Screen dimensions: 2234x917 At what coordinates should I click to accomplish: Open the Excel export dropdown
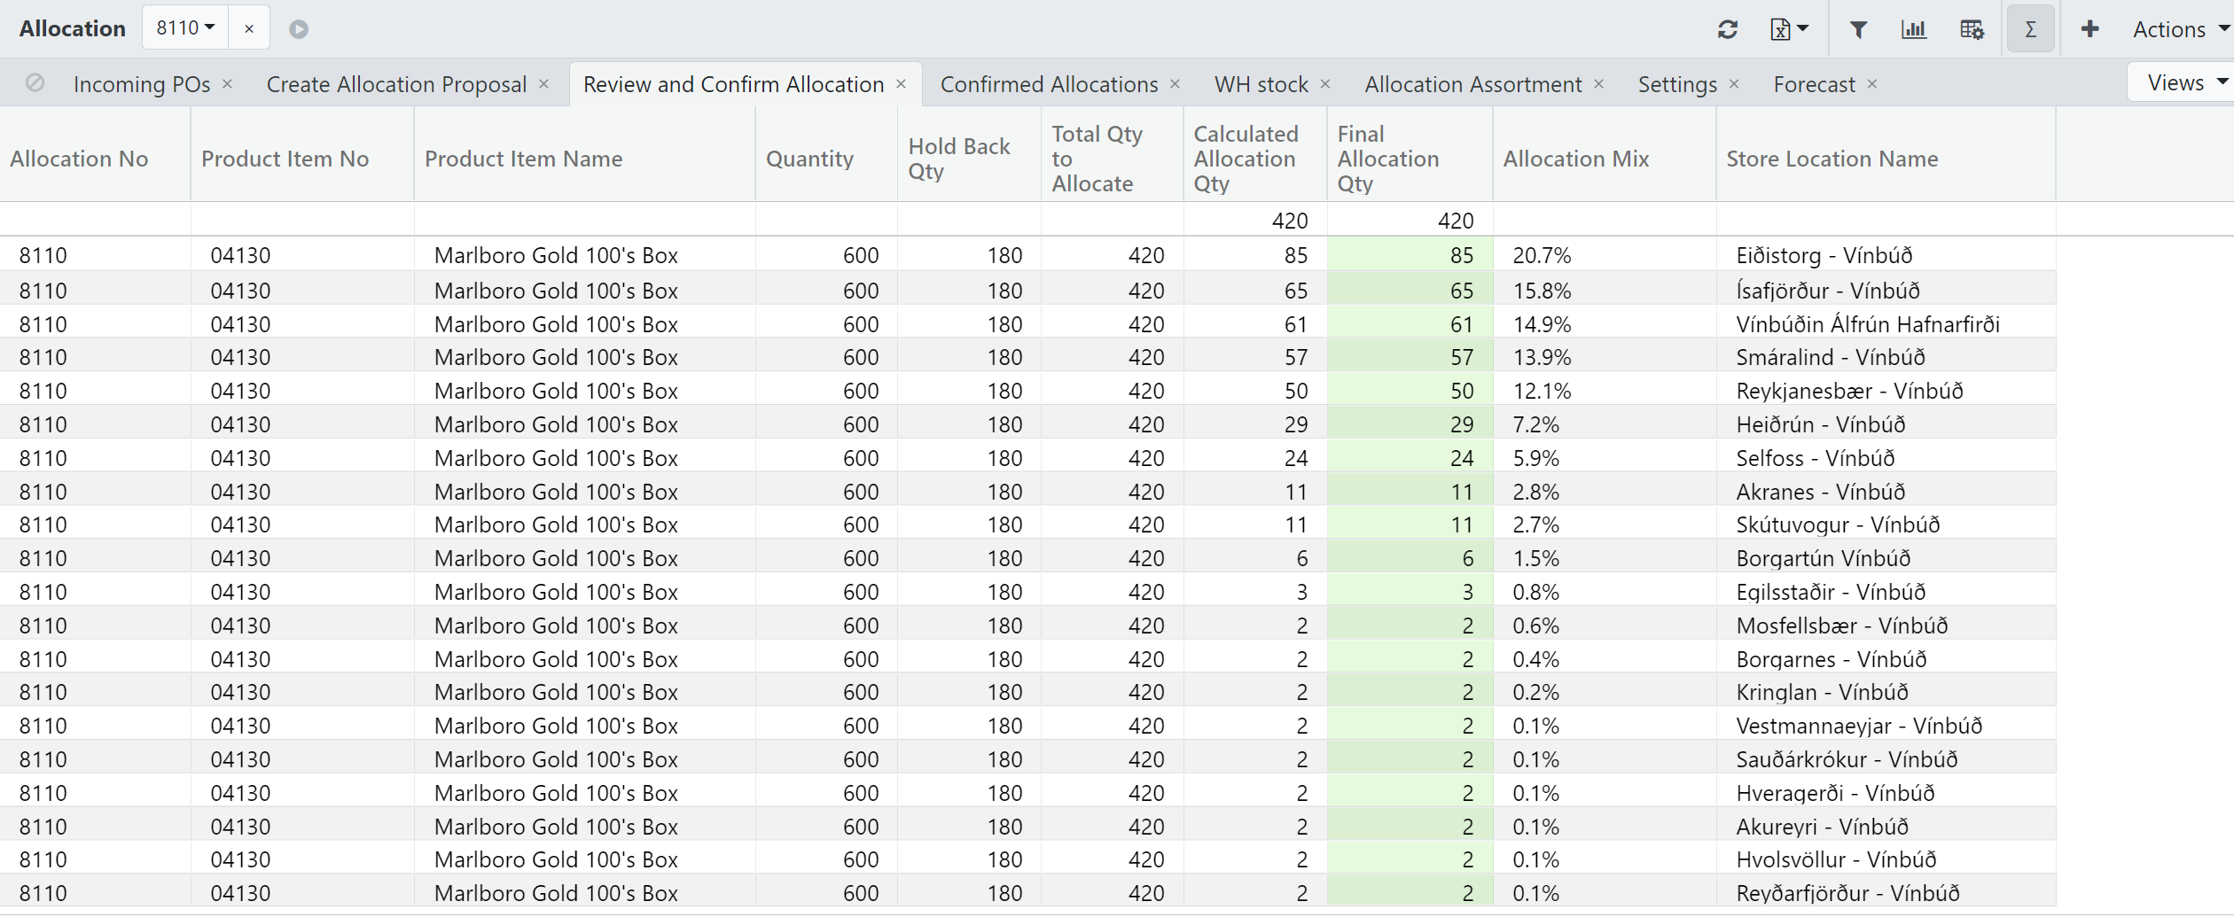[1789, 29]
